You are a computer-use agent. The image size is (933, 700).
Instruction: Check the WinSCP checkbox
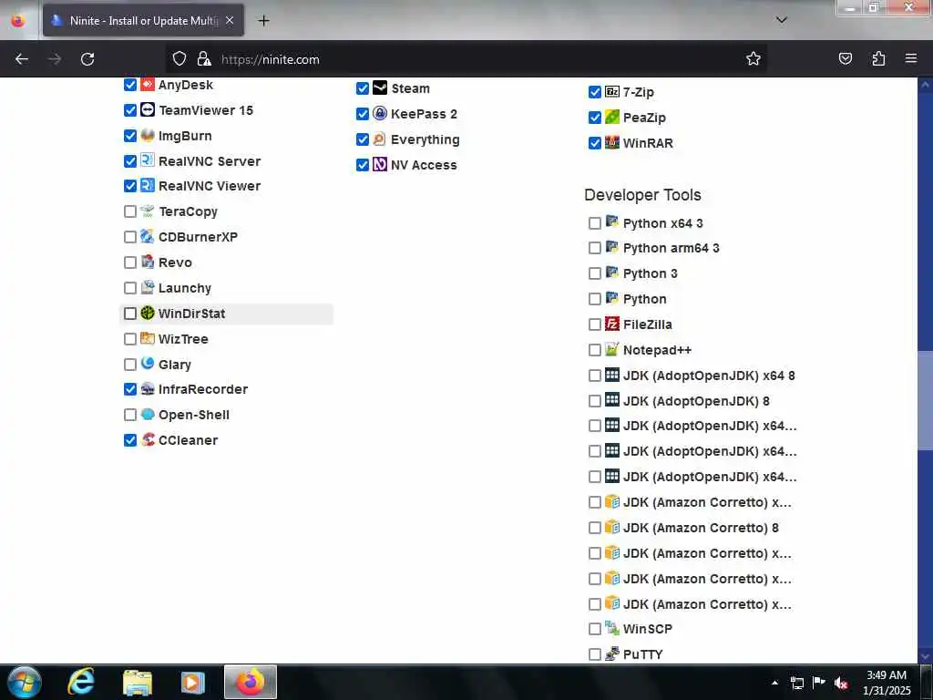click(x=594, y=629)
